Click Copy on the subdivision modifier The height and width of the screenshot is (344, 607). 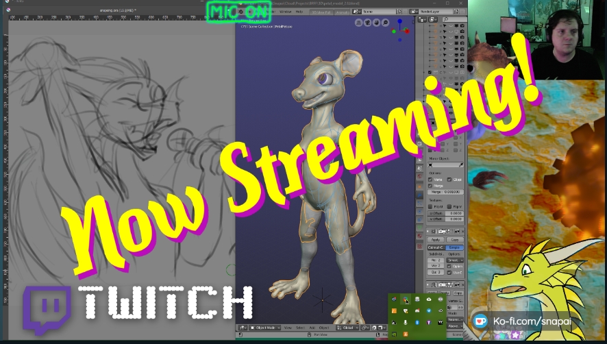(455, 239)
